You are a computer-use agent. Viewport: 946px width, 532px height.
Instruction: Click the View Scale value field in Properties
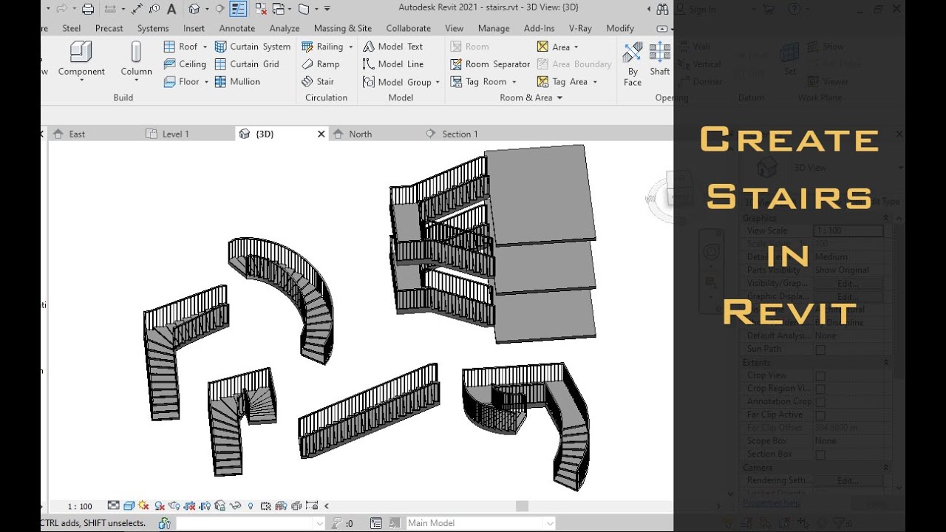coord(848,231)
